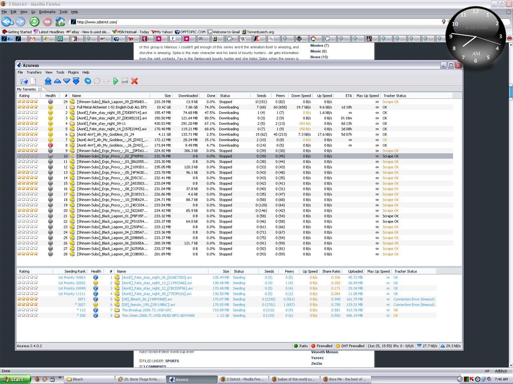Open the Transfers menu in Azureus

[x=34, y=72]
